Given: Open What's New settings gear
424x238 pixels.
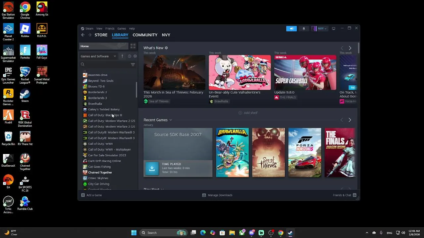Looking at the screenshot, I should pyautogui.click(x=166, y=48).
